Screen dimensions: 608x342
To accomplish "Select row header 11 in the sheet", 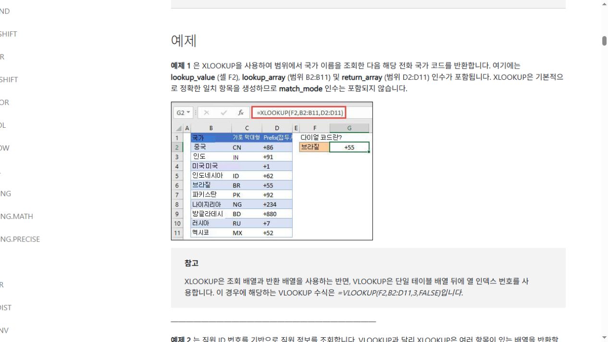I will pyautogui.click(x=177, y=233).
